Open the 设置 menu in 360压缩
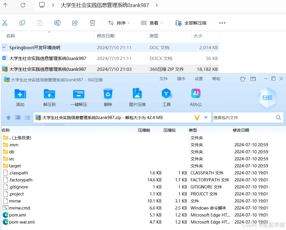This screenshot has height=230, width=286. tap(199, 79)
